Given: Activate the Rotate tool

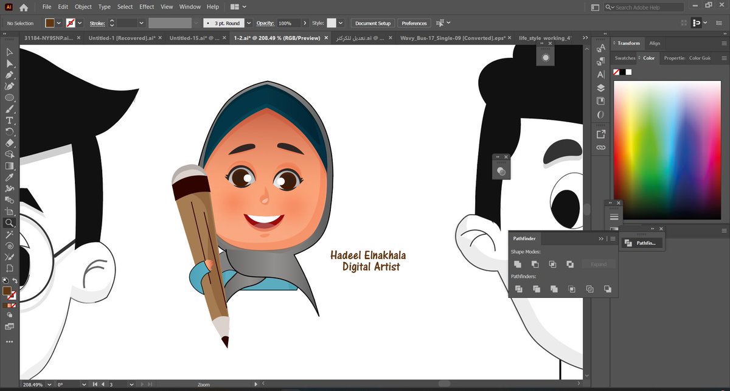Looking at the screenshot, I should point(9,131).
